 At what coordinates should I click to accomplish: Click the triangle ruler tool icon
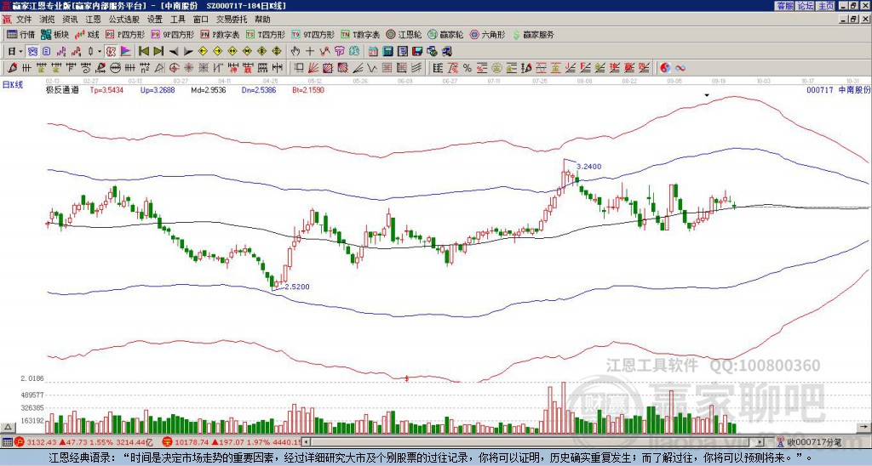coord(159,68)
